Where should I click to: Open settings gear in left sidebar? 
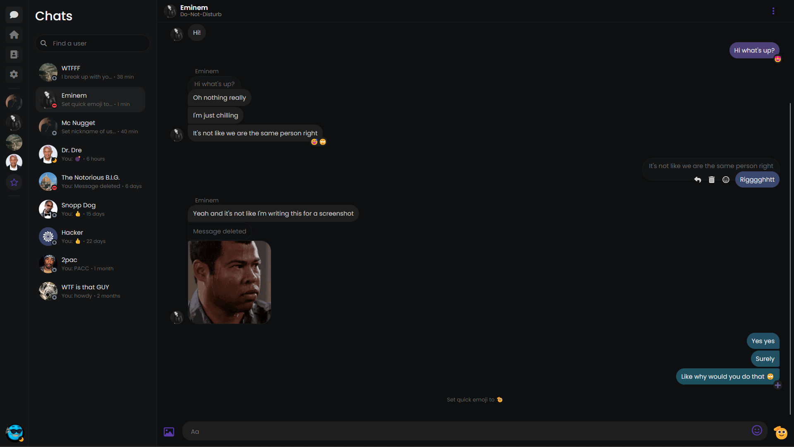tap(14, 74)
